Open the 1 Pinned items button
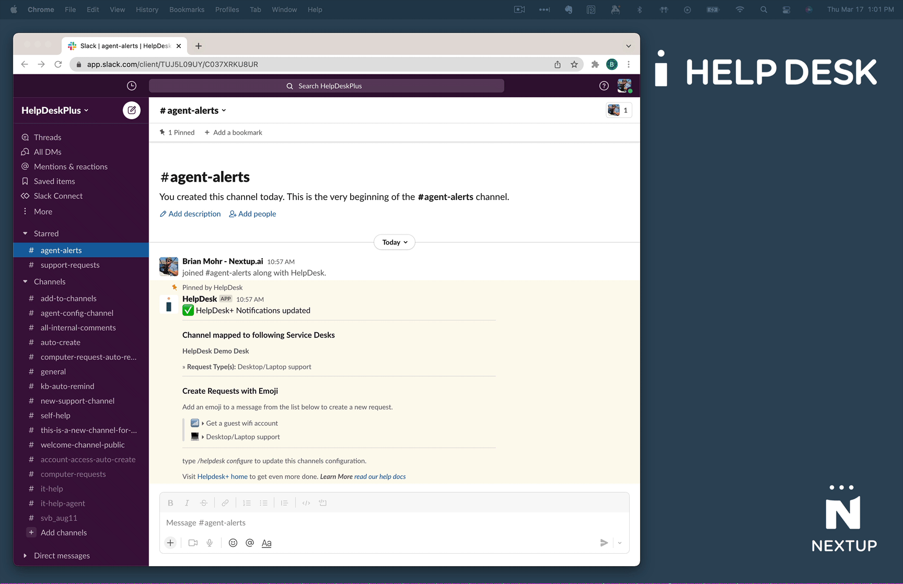 177,133
